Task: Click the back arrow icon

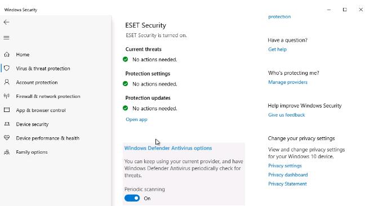Action: 6,23
